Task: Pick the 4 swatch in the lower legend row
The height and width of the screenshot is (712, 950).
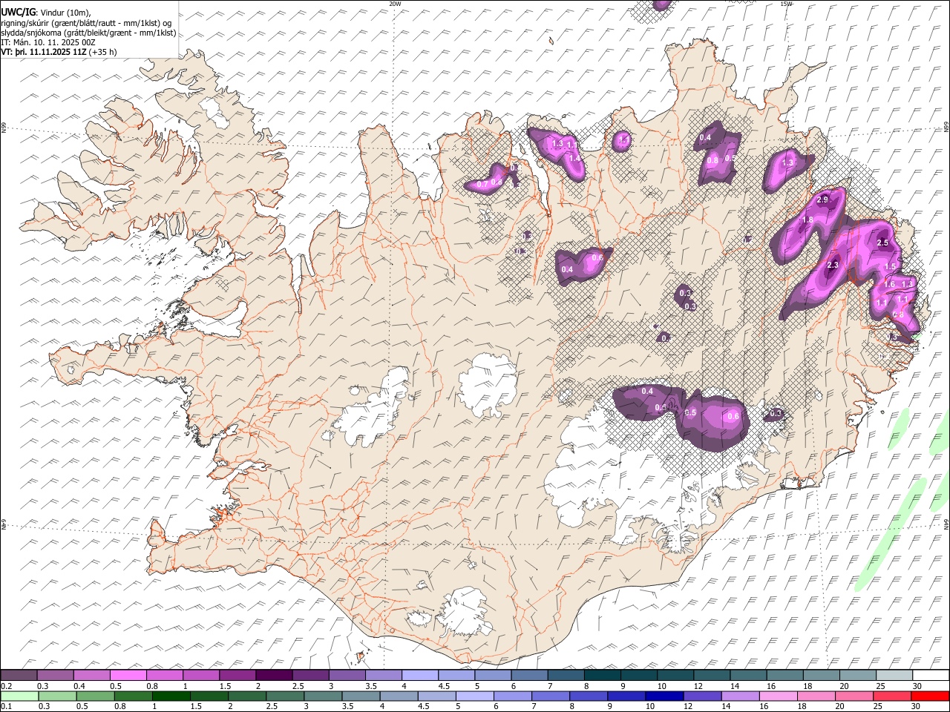Action: (x=399, y=696)
